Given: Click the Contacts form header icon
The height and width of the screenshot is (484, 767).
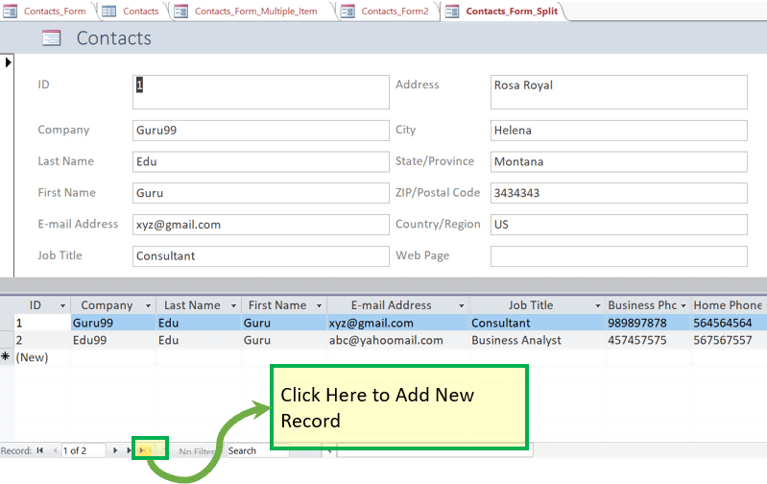Looking at the screenshot, I should pyautogui.click(x=52, y=37).
